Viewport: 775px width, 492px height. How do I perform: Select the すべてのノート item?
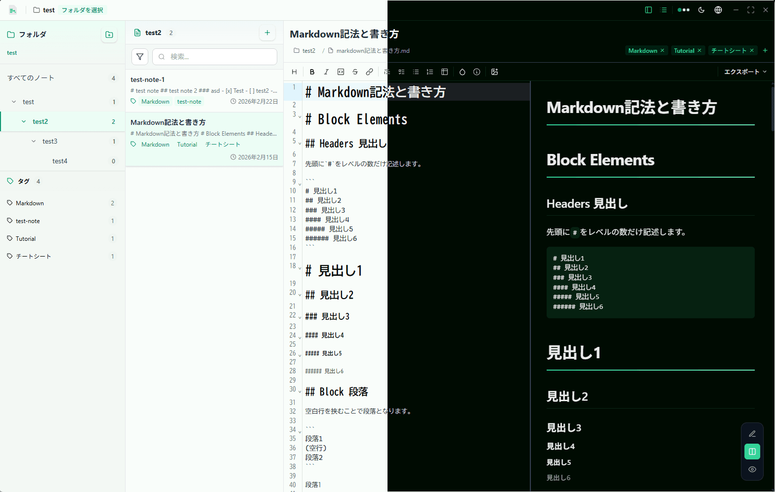pyautogui.click(x=31, y=78)
